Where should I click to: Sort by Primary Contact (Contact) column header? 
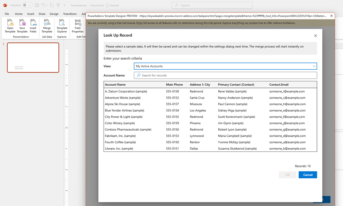click(236, 84)
